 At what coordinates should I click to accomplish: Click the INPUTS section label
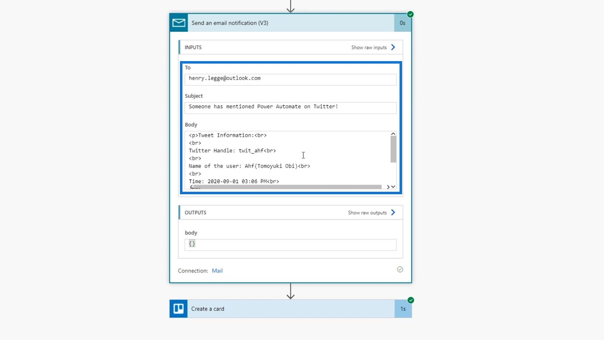click(x=193, y=47)
